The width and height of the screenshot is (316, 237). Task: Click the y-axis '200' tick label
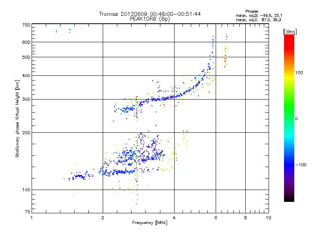[x=26, y=133]
